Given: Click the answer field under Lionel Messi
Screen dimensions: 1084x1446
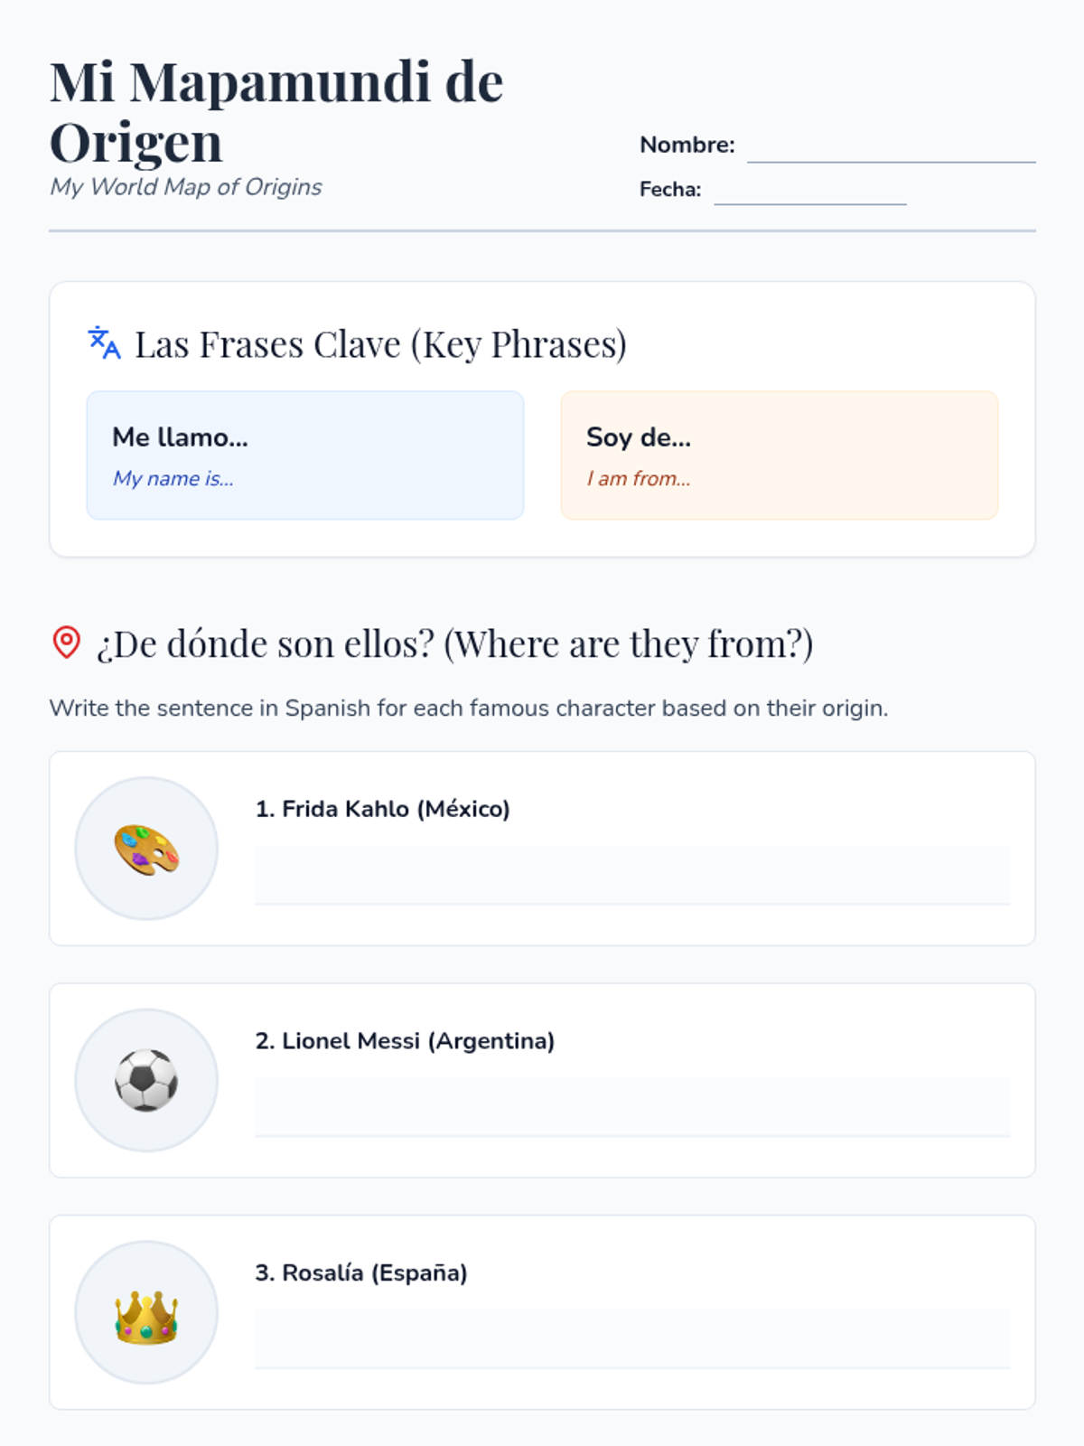Looking at the screenshot, I should coord(632,1106).
